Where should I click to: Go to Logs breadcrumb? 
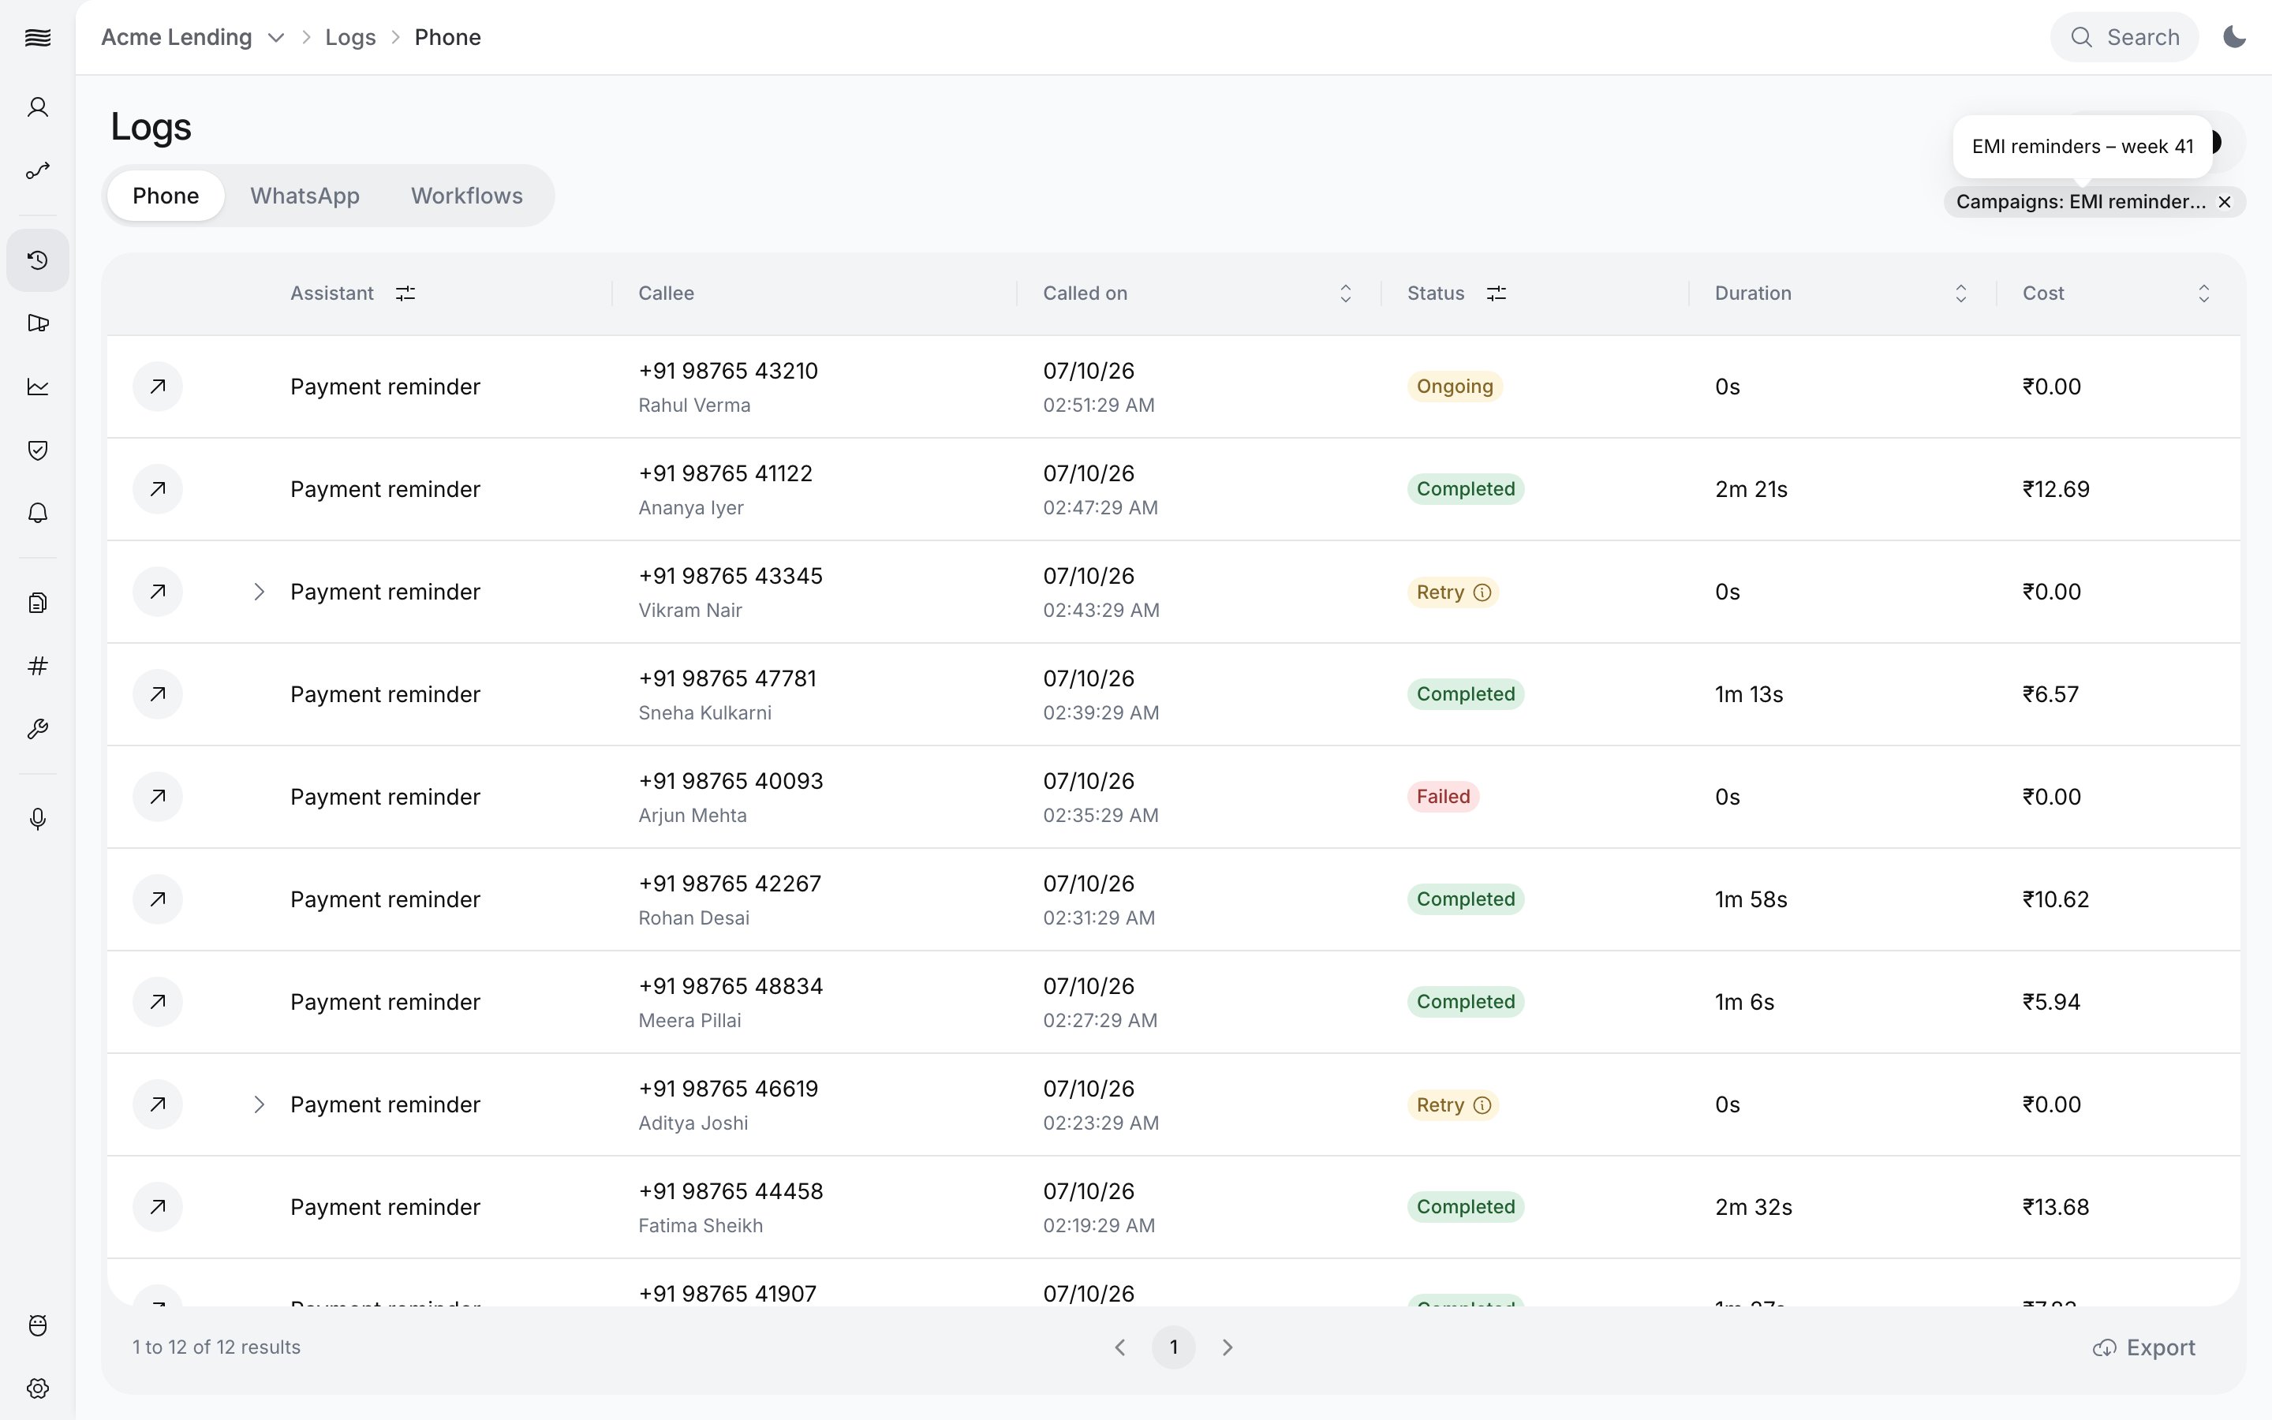point(350,38)
